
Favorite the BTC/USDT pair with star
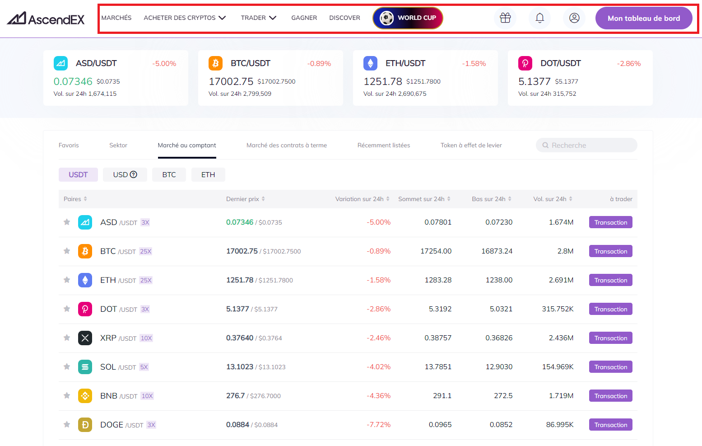(67, 251)
